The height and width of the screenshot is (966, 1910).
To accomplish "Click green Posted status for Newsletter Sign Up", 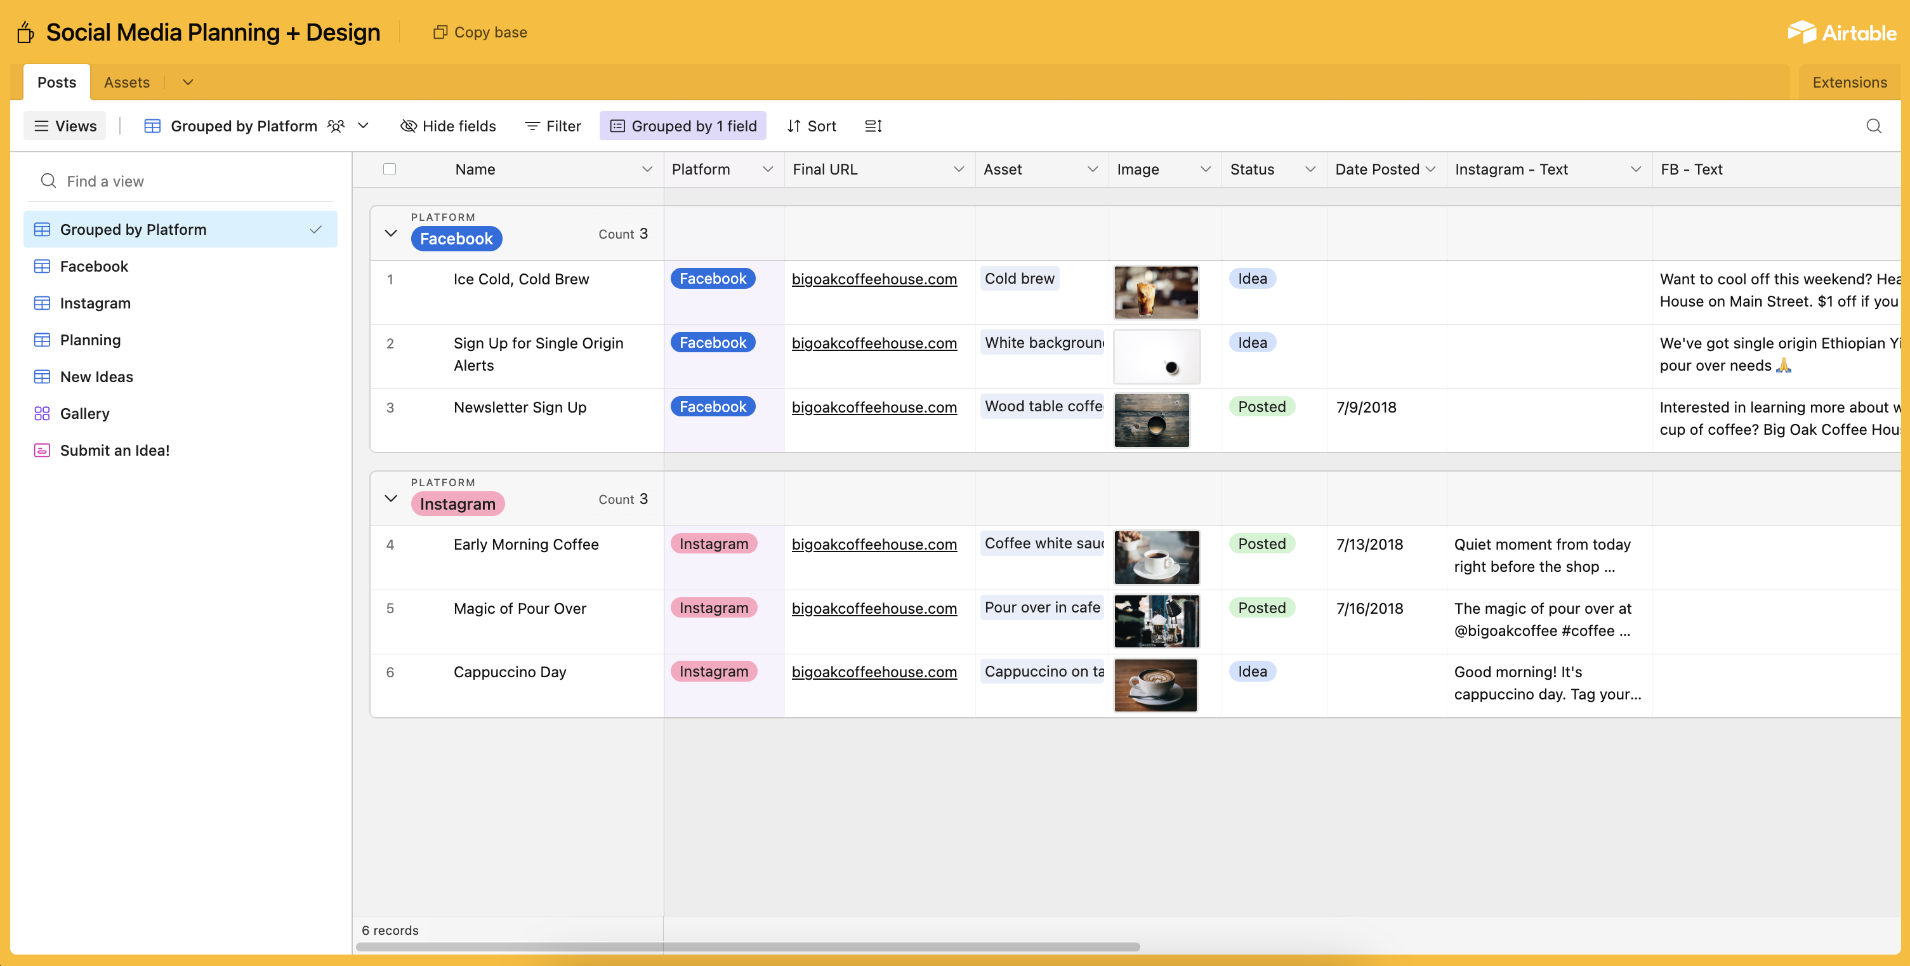I will (x=1261, y=407).
